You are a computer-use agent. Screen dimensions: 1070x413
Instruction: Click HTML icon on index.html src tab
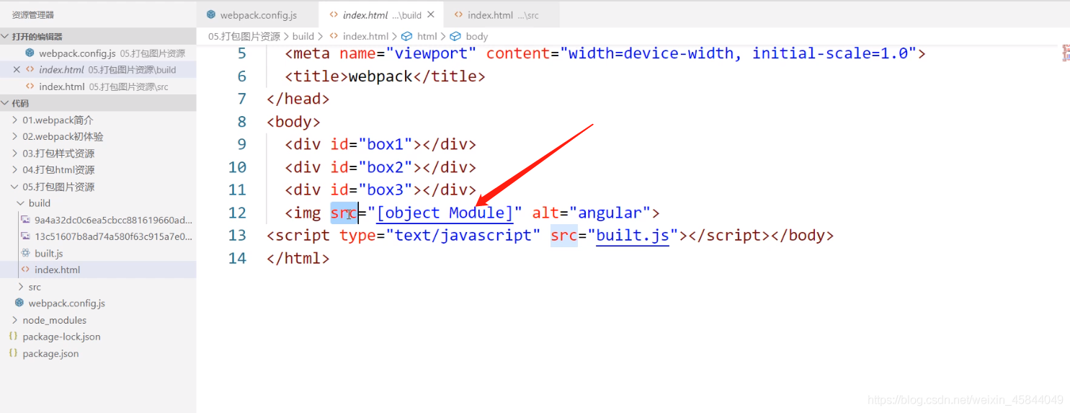(x=458, y=14)
